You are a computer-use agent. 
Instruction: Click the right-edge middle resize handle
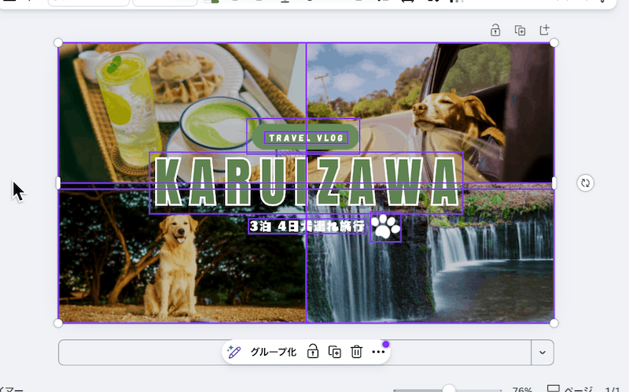(x=554, y=183)
